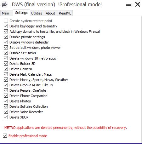Uncheck Disable private settings

click(6, 37)
